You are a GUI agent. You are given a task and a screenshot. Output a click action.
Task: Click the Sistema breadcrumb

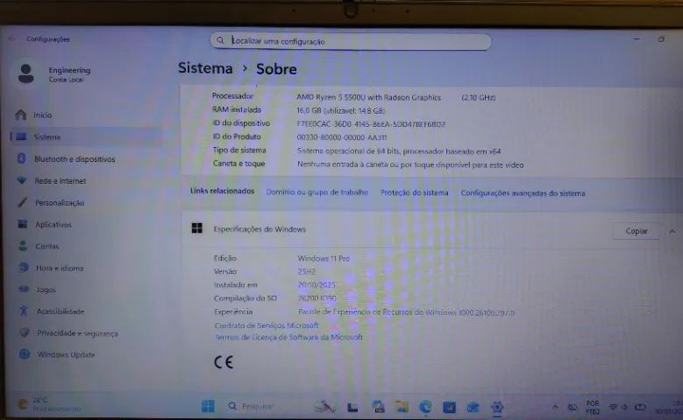(x=205, y=68)
